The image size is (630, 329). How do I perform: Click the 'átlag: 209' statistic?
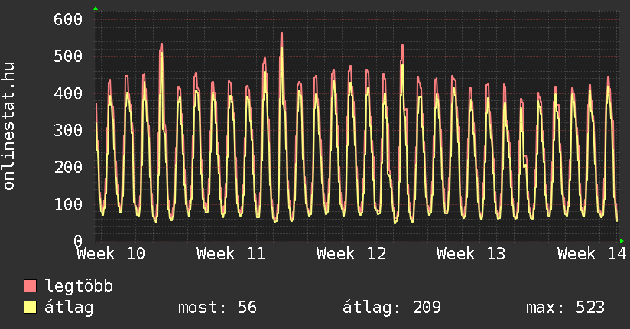pyautogui.click(x=391, y=308)
